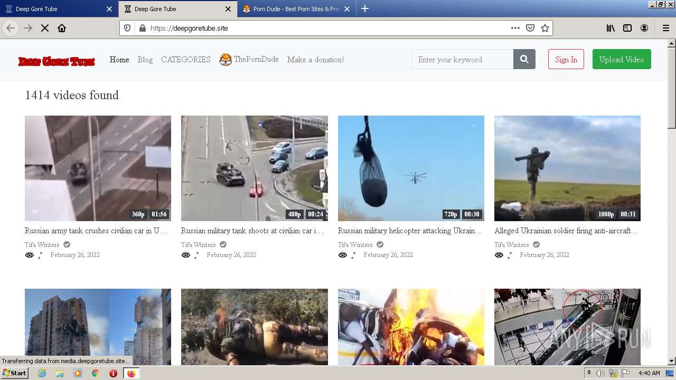
Task: Launch the media player from the taskbar
Action: 78,373
